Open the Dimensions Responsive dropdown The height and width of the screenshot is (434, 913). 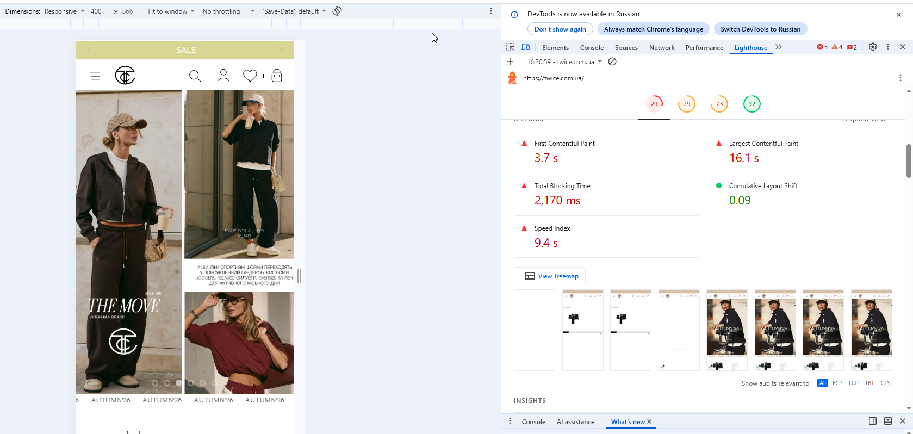(64, 11)
